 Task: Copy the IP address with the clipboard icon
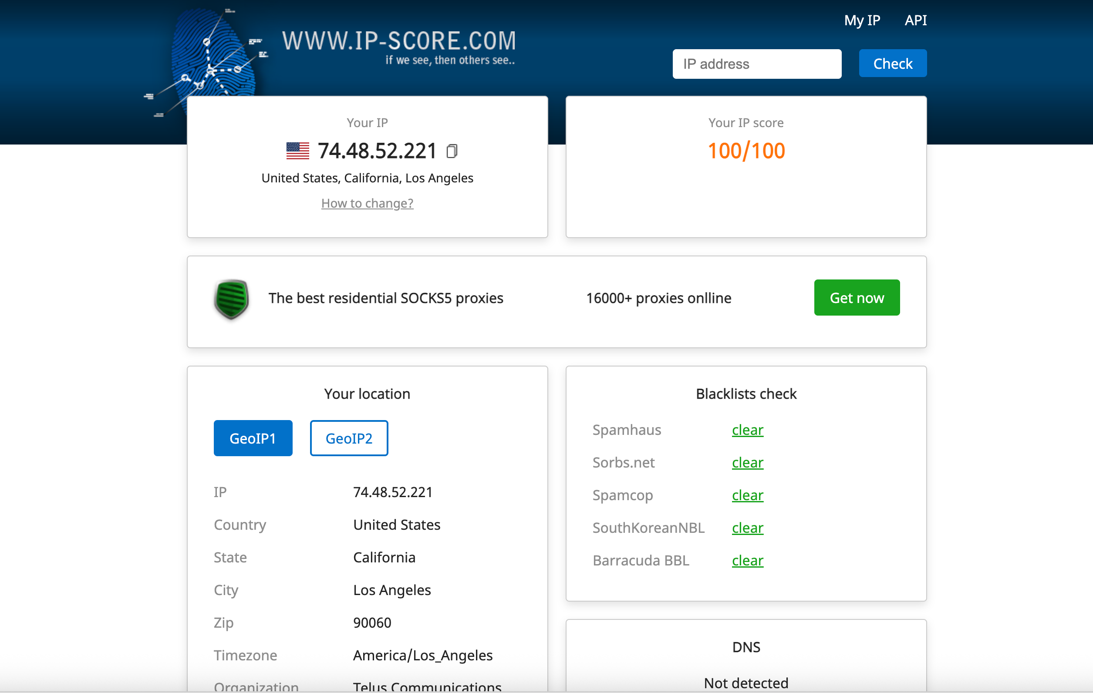click(452, 151)
